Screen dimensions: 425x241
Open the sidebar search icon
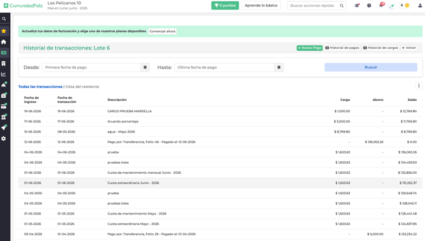point(4,19)
